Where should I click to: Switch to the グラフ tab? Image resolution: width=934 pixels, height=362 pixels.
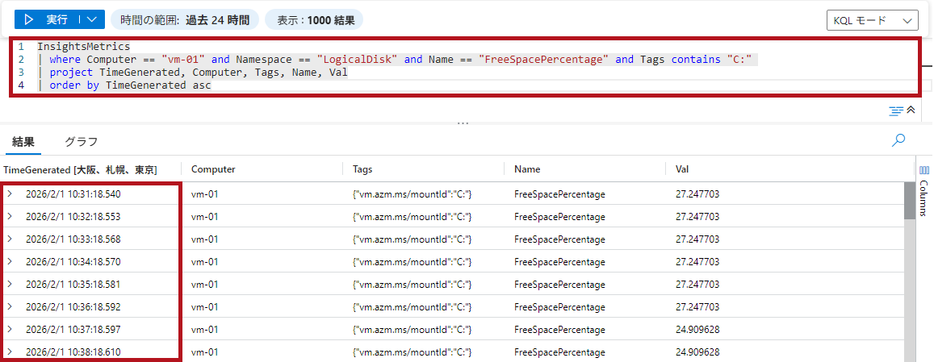[x=81, y=142]
